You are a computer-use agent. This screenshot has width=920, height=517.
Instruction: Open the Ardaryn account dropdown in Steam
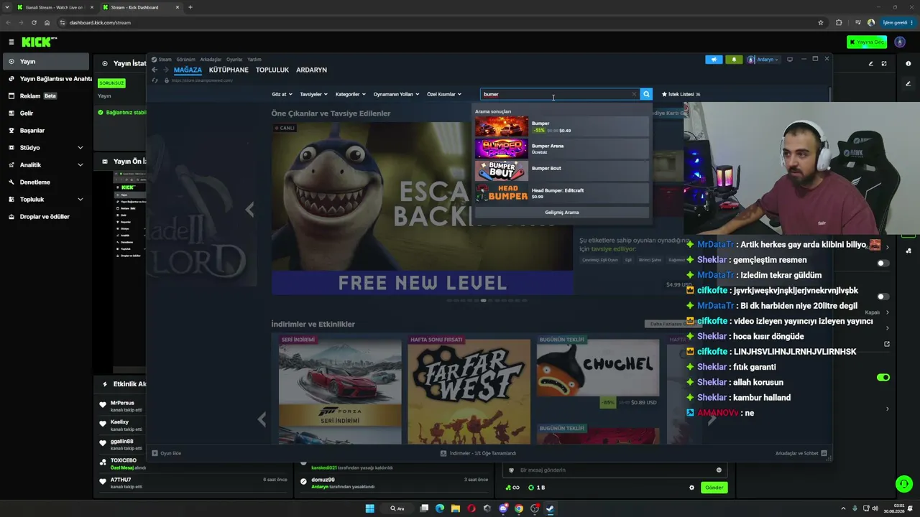coord(763,60)
